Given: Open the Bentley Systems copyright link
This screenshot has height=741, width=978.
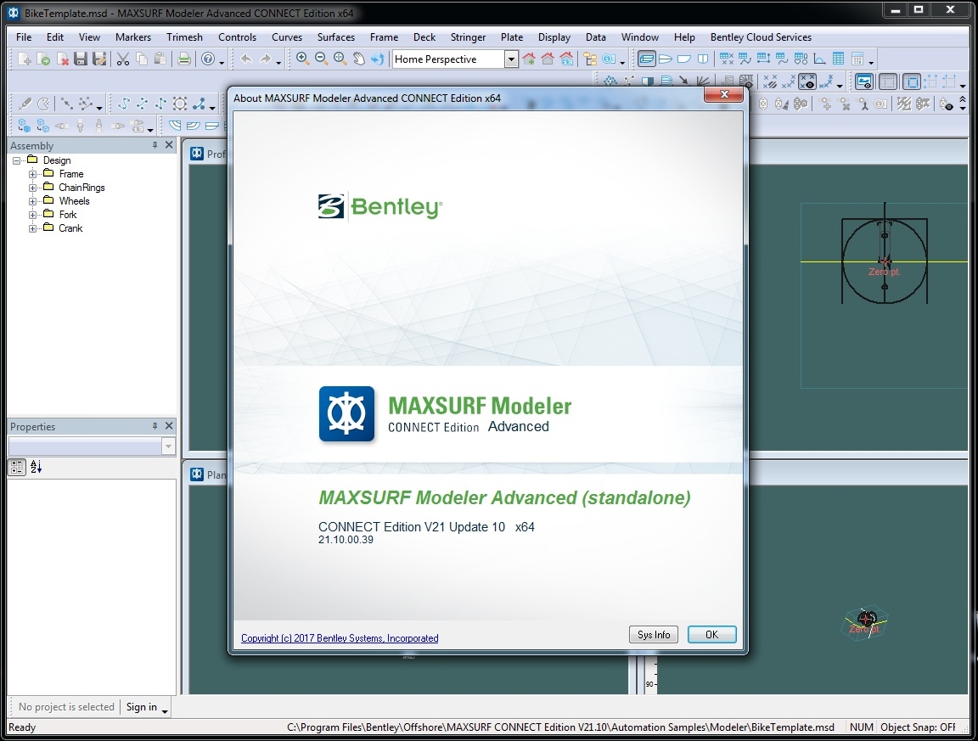Looking at the screenshot, I should [x=340, y=638].
